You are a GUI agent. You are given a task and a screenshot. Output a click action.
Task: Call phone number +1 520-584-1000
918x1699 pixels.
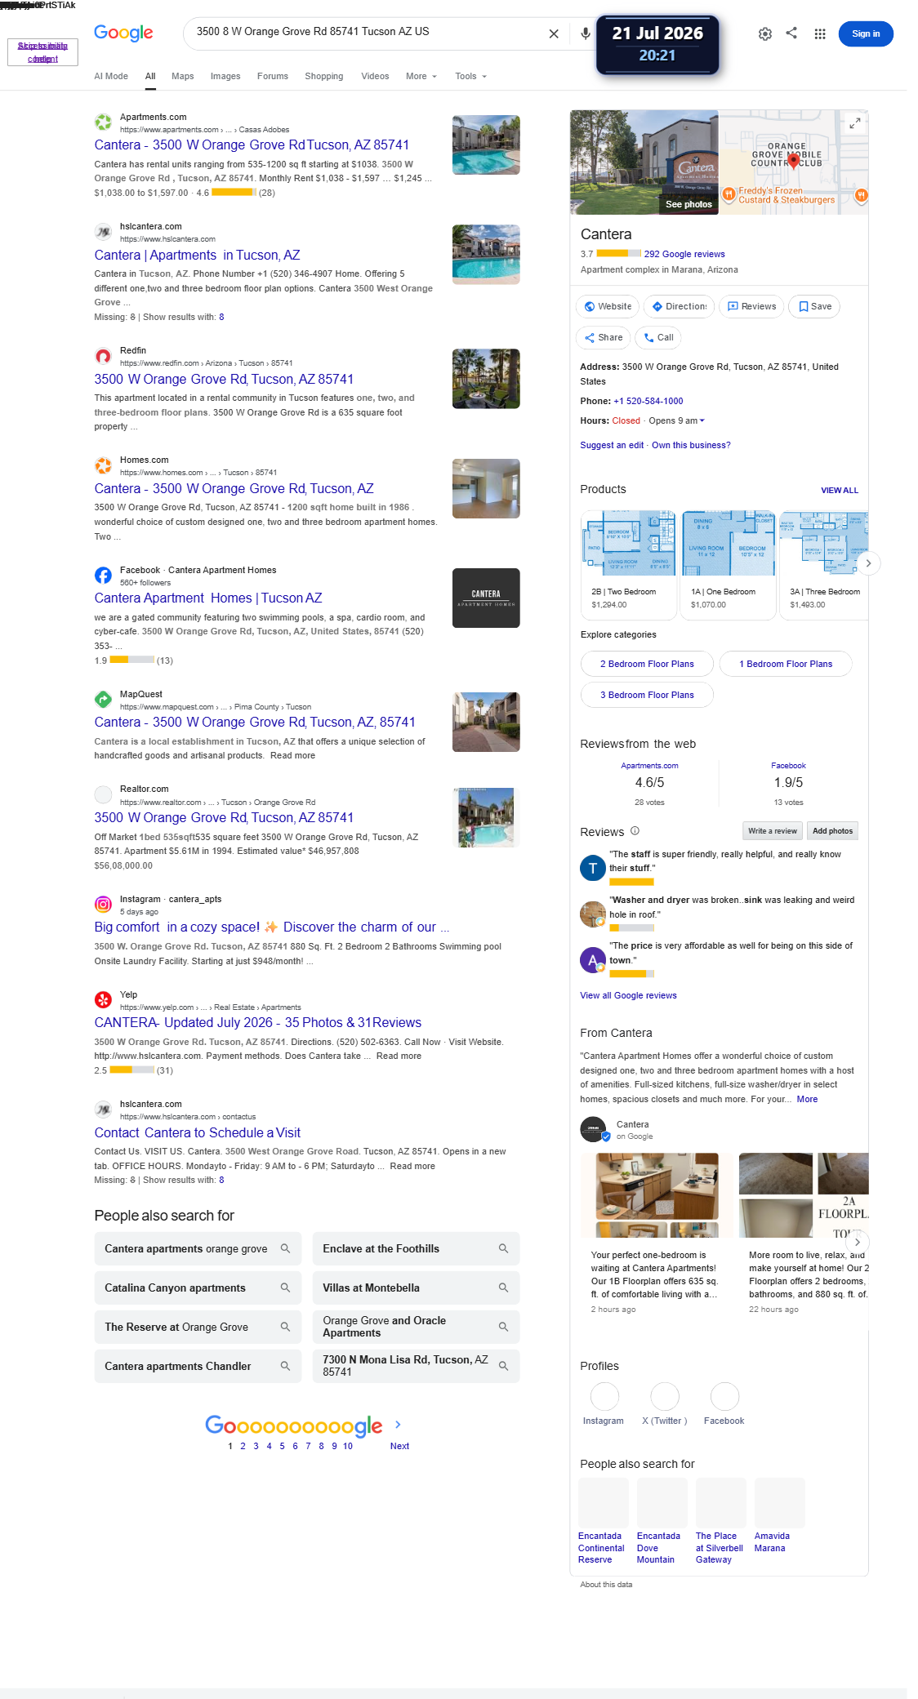coord(648,401)
